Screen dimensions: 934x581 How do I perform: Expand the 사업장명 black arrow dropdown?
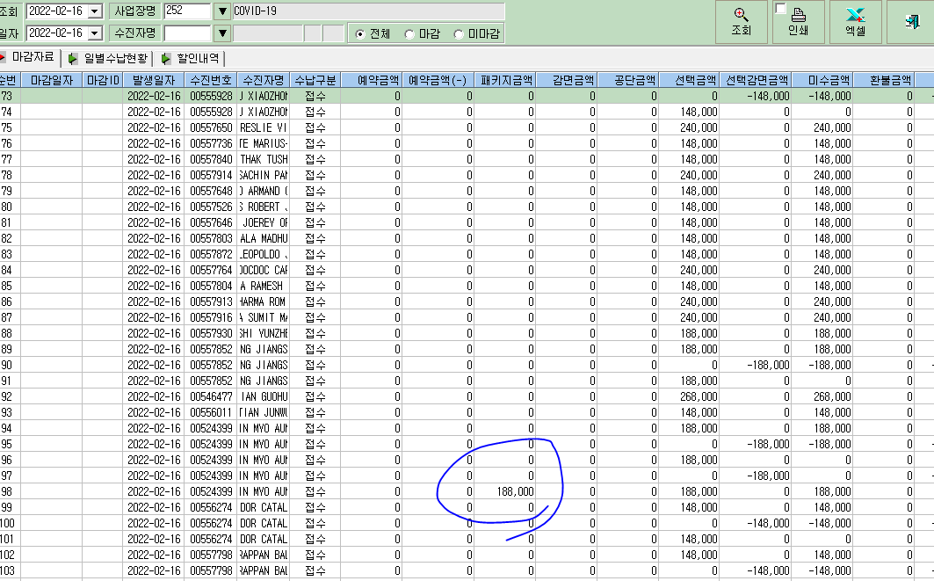pyautogui.click(x=222, y=11)
